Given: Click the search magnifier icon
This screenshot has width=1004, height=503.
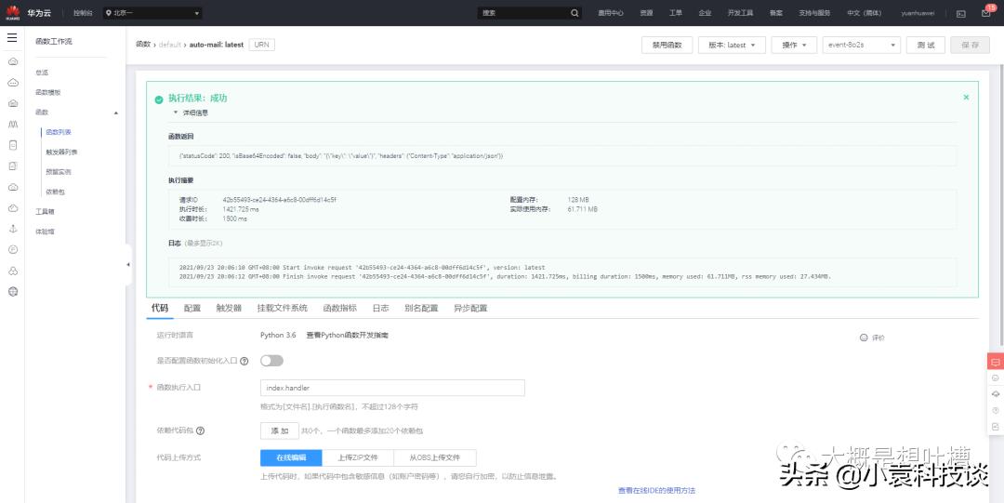Looking at the screenshot, I should tap(575, 13).
